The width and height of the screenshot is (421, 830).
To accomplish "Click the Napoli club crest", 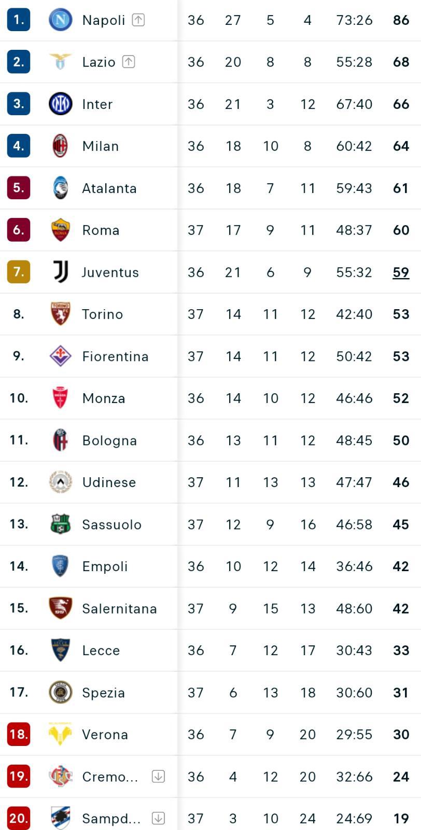I will [x=60, y=20].
